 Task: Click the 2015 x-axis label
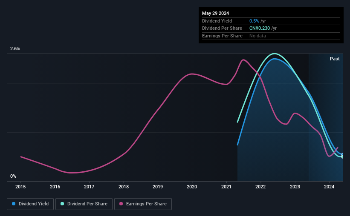point(20,187)
